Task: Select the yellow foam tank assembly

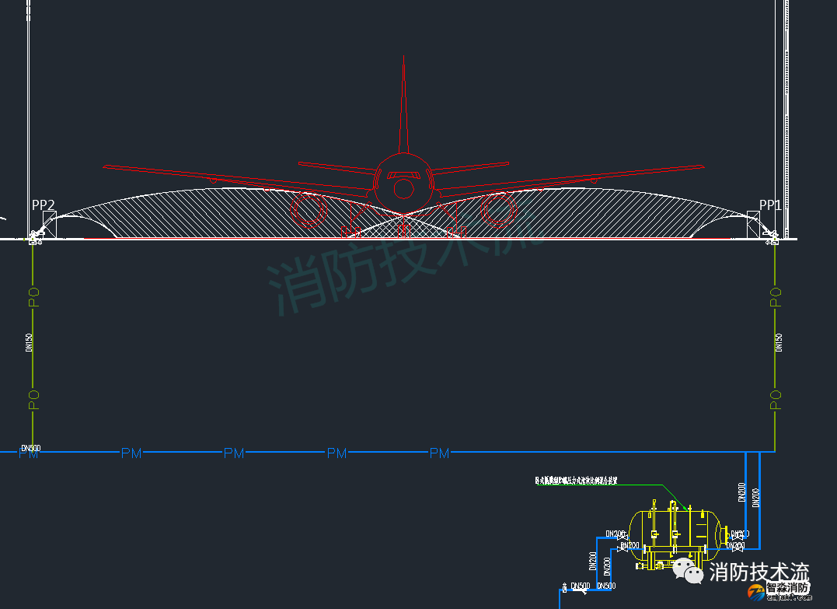Action: coord(673,535)
